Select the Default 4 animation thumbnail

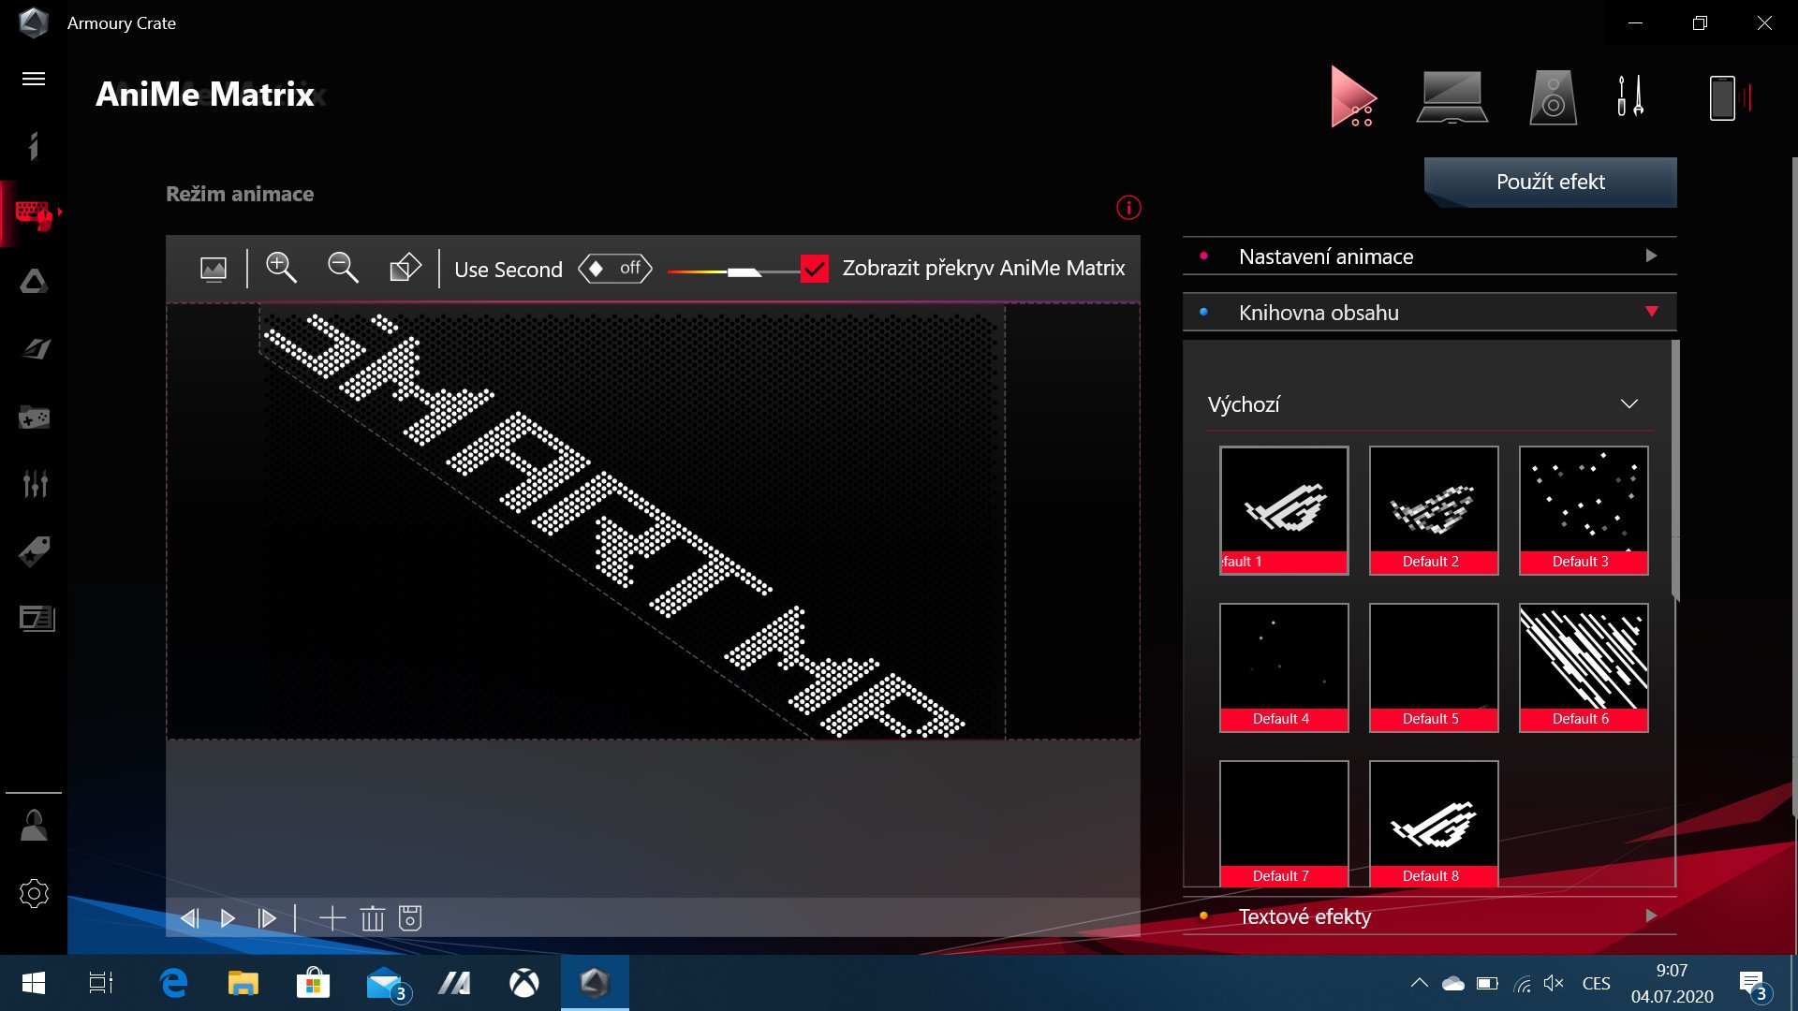(x=1284, y=667)
